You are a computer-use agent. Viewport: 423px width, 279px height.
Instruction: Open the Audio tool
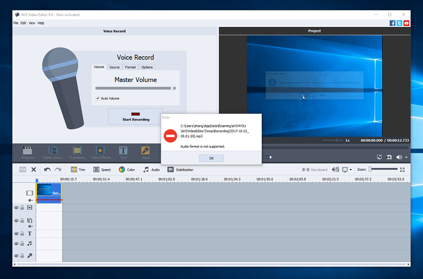[x=151, y=170]
